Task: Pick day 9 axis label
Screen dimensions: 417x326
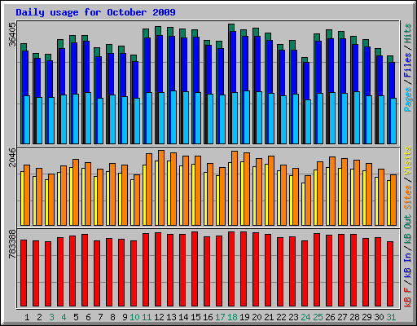Action: pos(125,317)
